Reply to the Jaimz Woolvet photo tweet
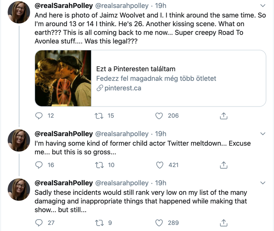 click(39, 116)
